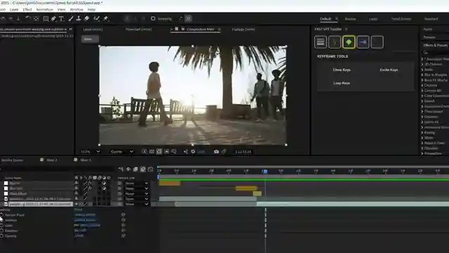Select the Roto Brush tool
The width and height of the screenshot is (449, 253).
point(96,19)
